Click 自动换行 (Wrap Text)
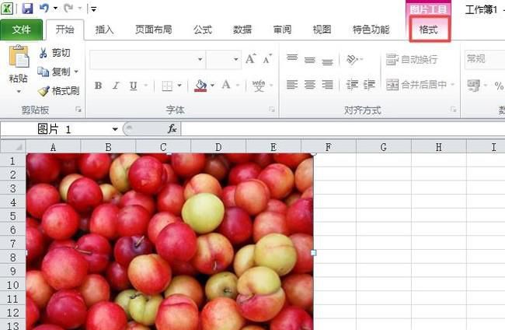 [412, 59]
